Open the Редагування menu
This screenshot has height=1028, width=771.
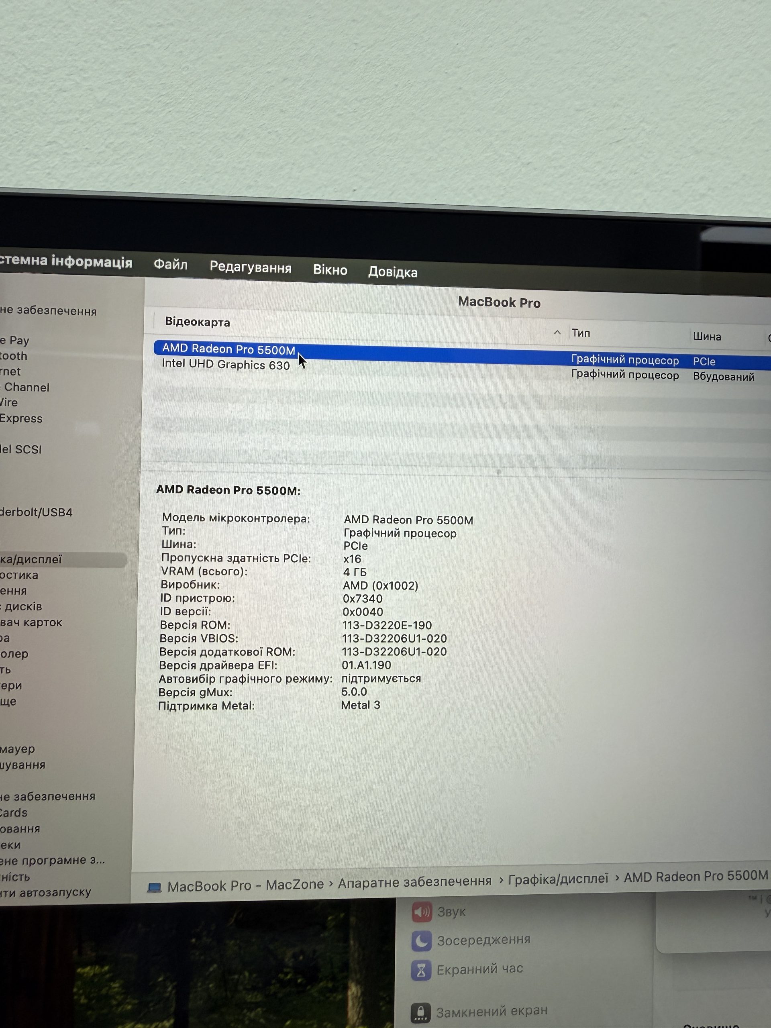coord(251,267)
